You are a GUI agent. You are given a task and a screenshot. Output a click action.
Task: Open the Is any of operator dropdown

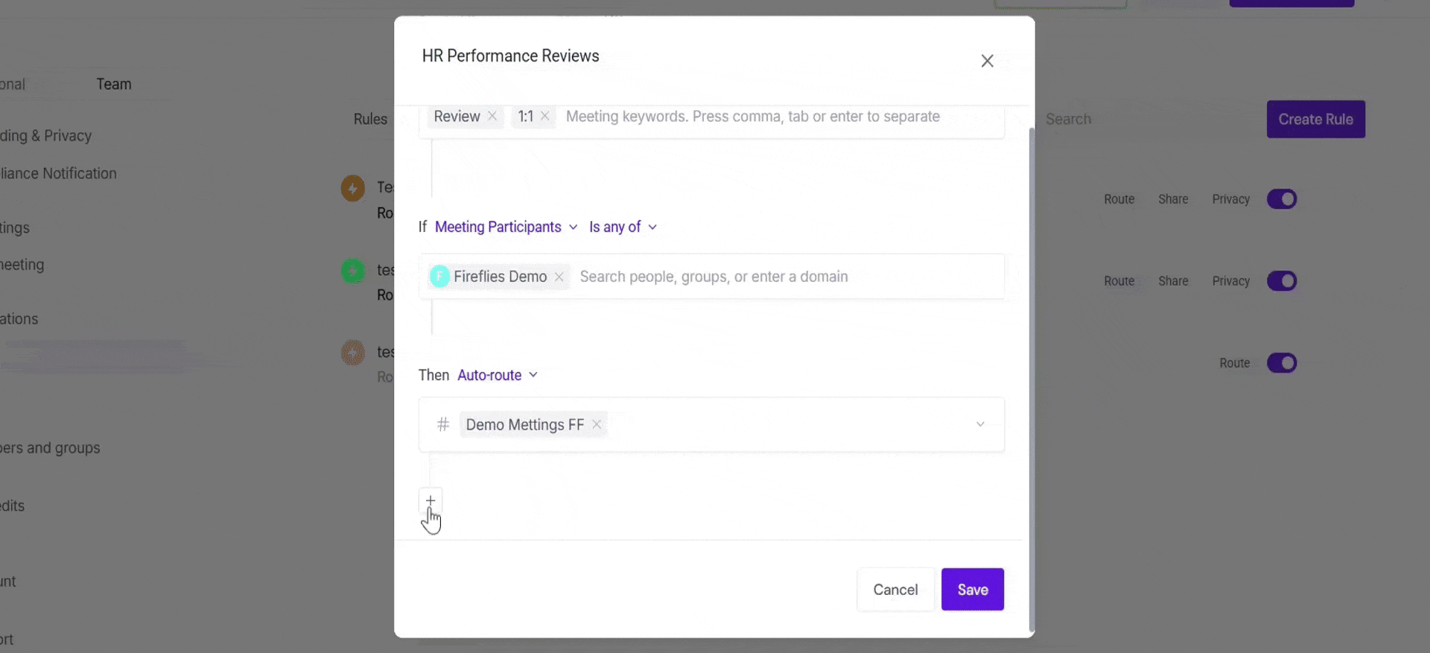point(623,227)
